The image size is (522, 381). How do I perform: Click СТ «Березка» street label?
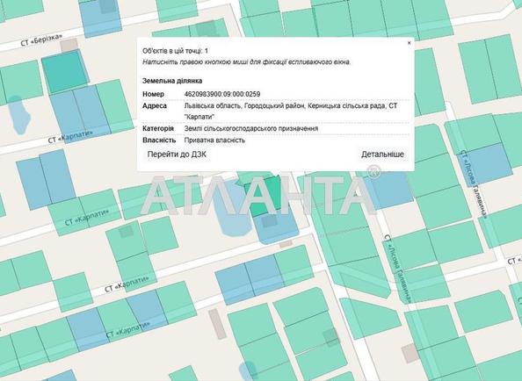pyautogui.click(x=41, y=40)
